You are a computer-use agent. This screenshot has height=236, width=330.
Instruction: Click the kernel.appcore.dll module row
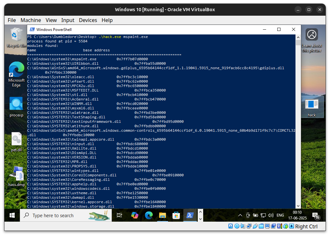pos(96,202)
